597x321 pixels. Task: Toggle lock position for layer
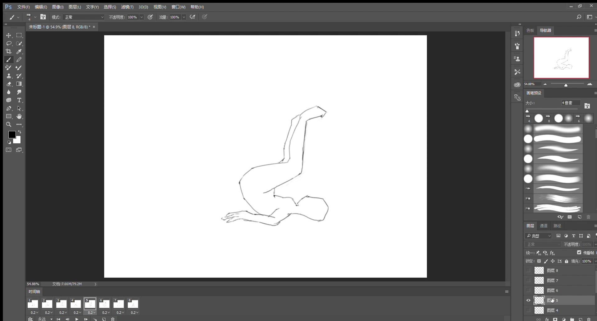[x=553, y=261]
